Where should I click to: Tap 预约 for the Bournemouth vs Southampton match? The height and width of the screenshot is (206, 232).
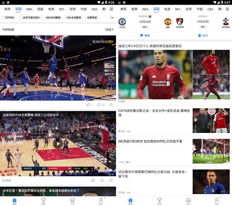point(203,27)
